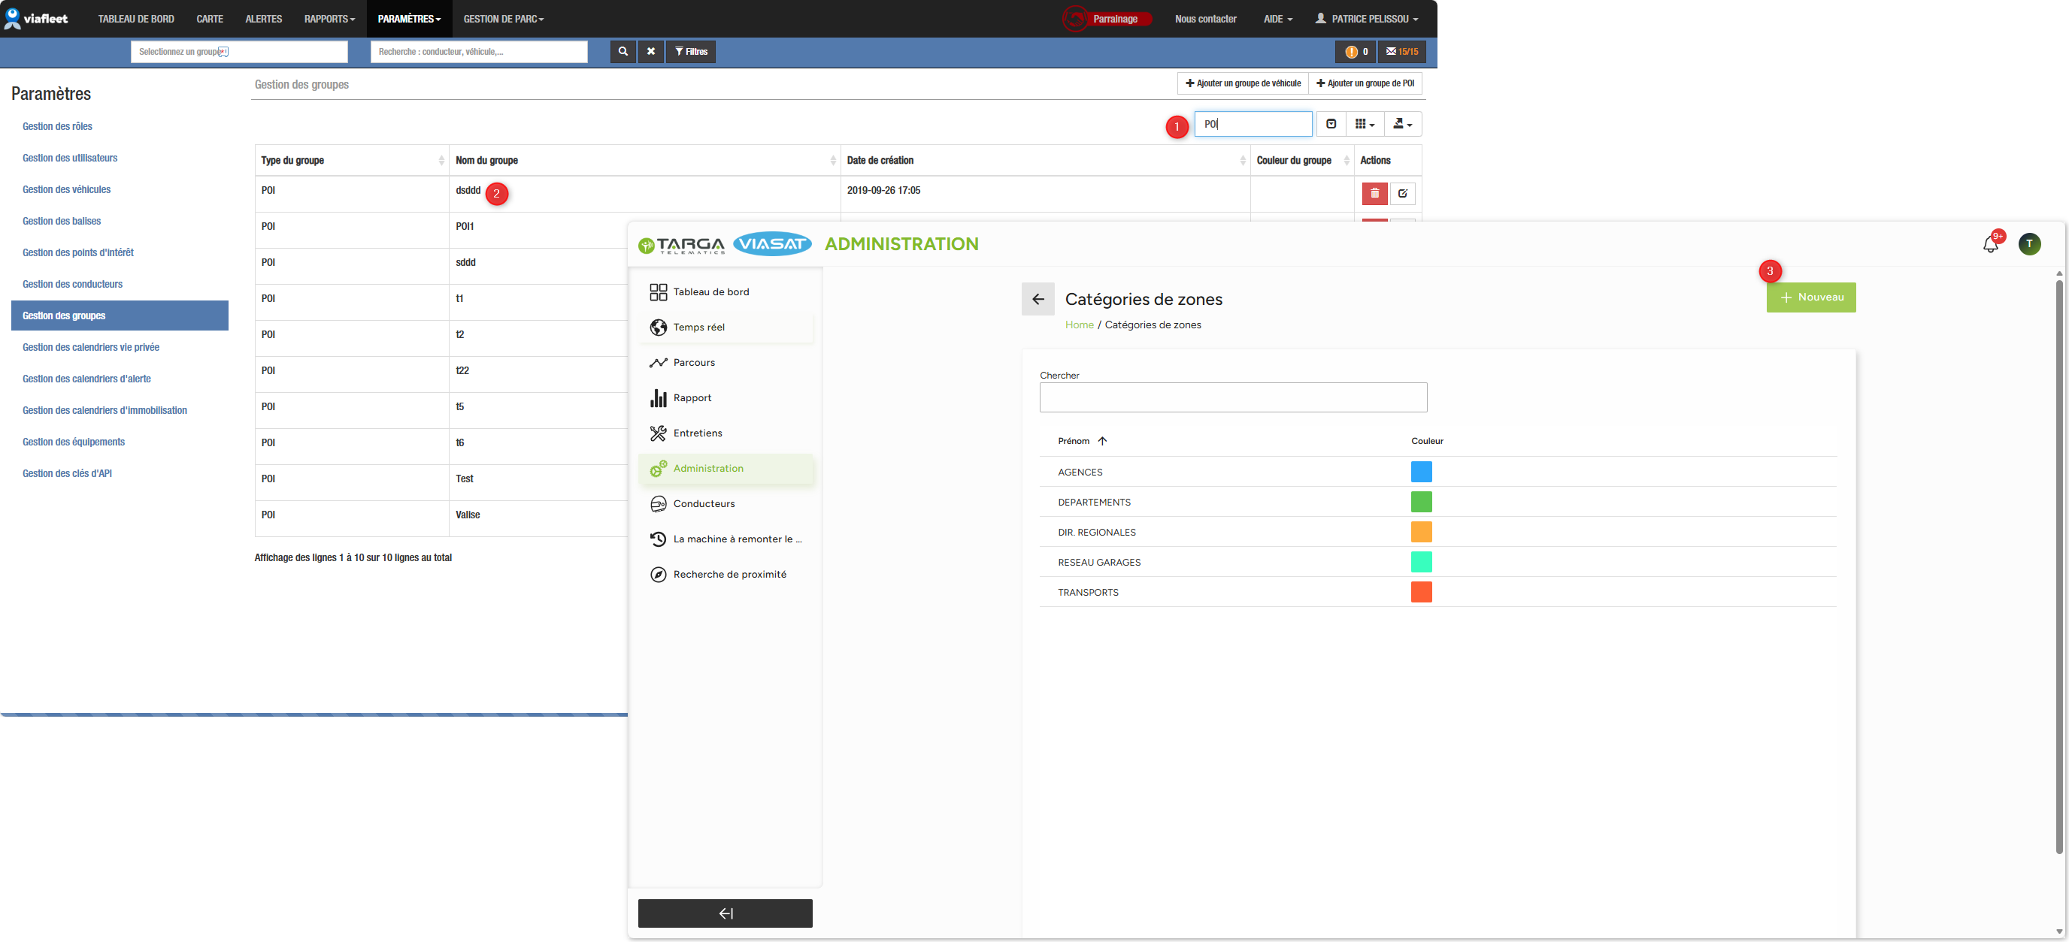Image resolution: width=2069 pixels, height=942 pixels.
Task: Click the back arrow beside Catégories de zones
Action: 1038,299
